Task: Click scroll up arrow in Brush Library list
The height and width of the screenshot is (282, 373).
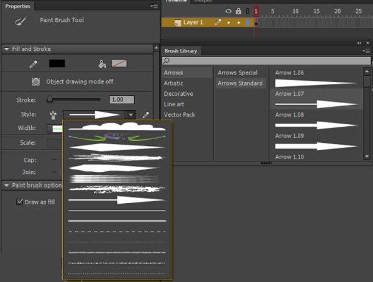Action: (x=367, y=71)
